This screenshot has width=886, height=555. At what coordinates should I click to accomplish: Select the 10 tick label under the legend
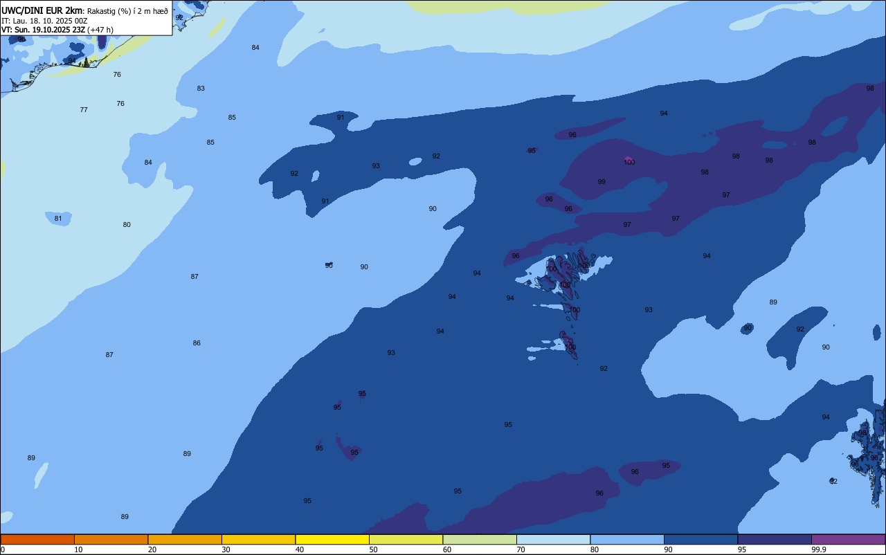click(78, 549)
